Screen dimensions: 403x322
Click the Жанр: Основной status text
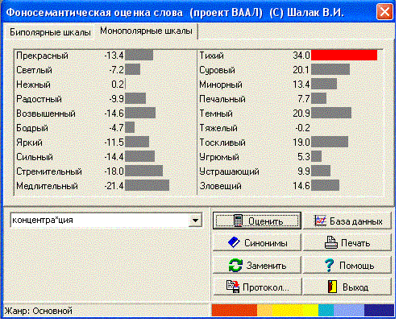39,311
